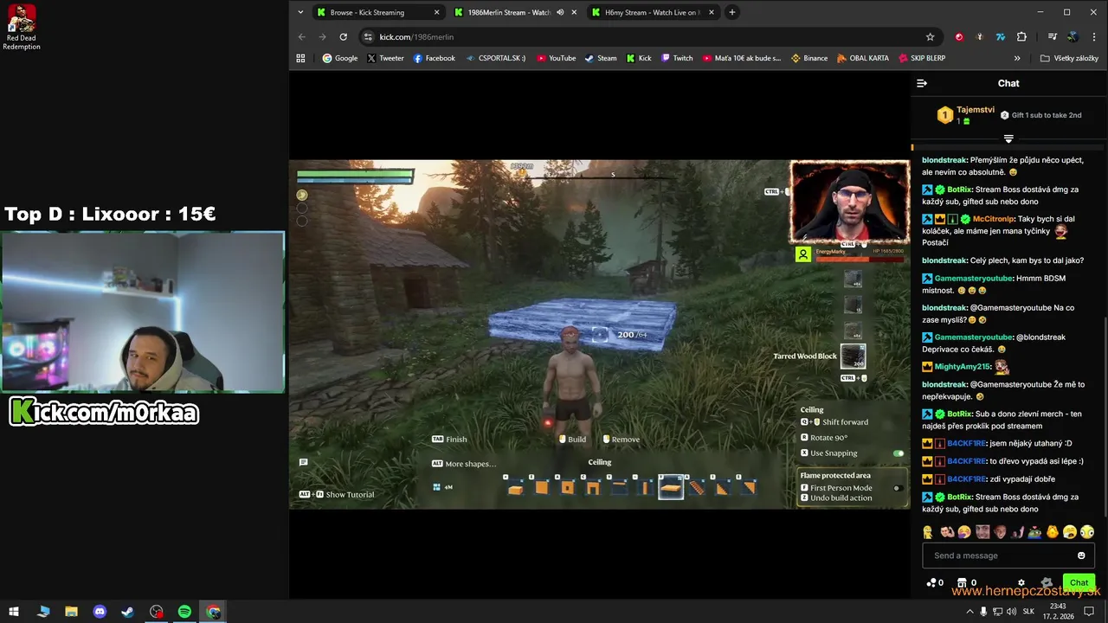Open the media control icon in the toolbar
1108x623 pixels.
(1053, 37)
